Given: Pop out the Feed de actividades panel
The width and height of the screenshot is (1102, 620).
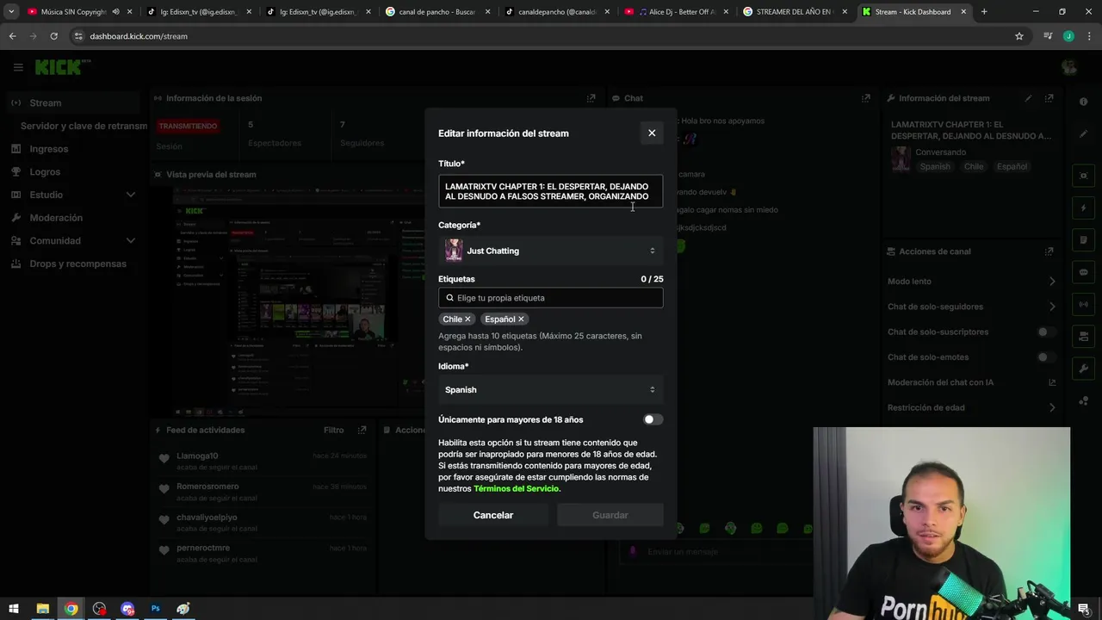Looking at the screenshot, I should tap(362, 430).
